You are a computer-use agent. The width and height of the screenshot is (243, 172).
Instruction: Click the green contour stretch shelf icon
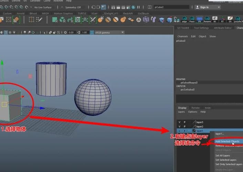(70, 20)
